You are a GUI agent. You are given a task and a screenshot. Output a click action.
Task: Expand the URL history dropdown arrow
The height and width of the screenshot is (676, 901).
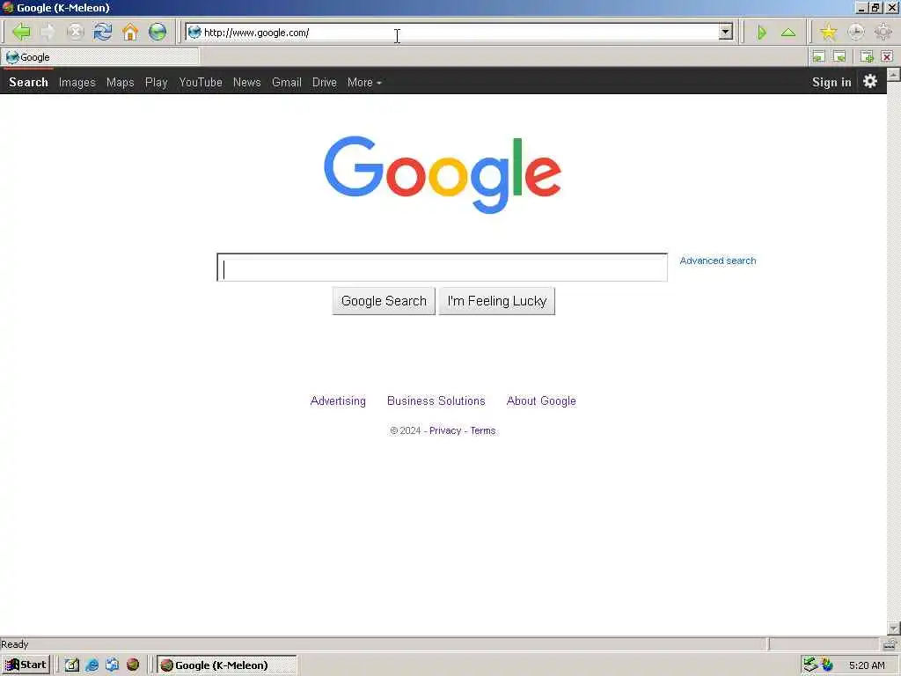[726, 33]
